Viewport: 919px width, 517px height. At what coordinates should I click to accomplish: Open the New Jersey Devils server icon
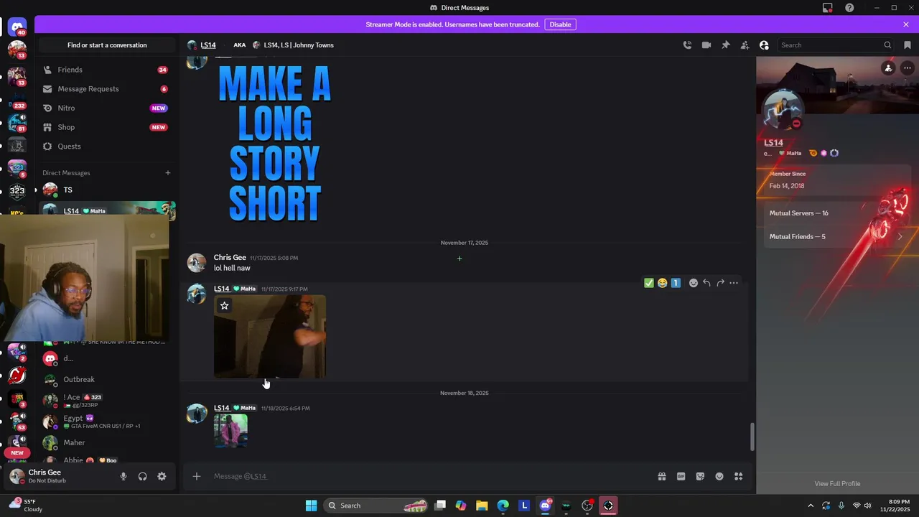(x=17, y=376)
